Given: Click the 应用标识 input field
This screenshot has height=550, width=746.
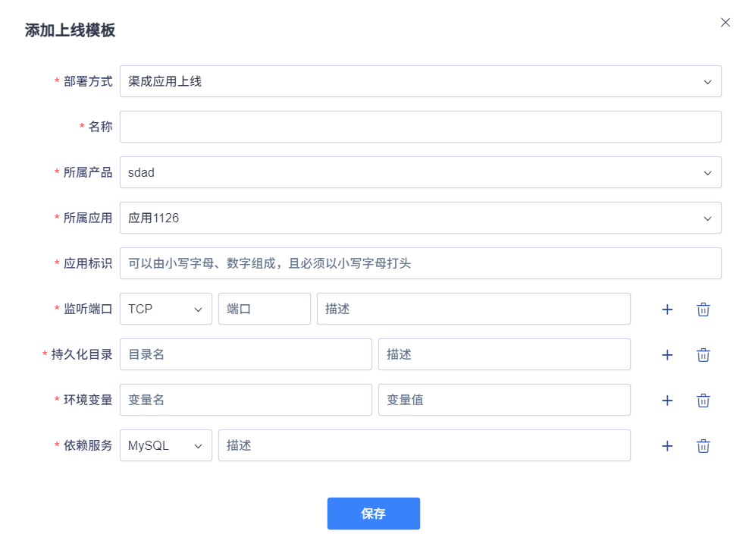Looking at the screenshot, I should [x=420, y=263].
